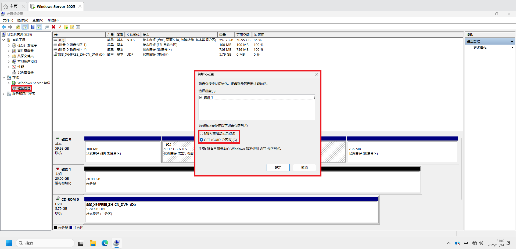Click the disk view vertical scrollbar
Viewport: 516px width, 249px height.
coord(461,169)
